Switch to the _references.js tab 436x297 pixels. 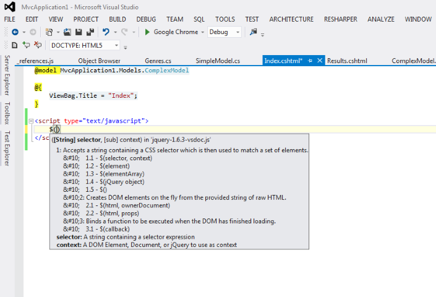tap(35, 61)
